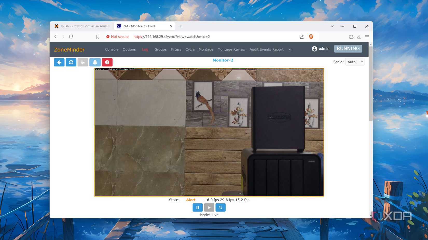The height and width of the screenshot is (240, 428).
Task: Go to the ZoneMinder Console page
Action: tap(111, 49)
